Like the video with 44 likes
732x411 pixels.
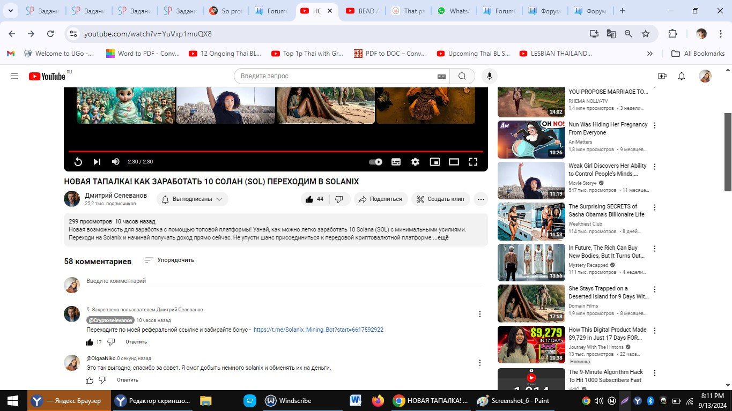pos(314,199)
